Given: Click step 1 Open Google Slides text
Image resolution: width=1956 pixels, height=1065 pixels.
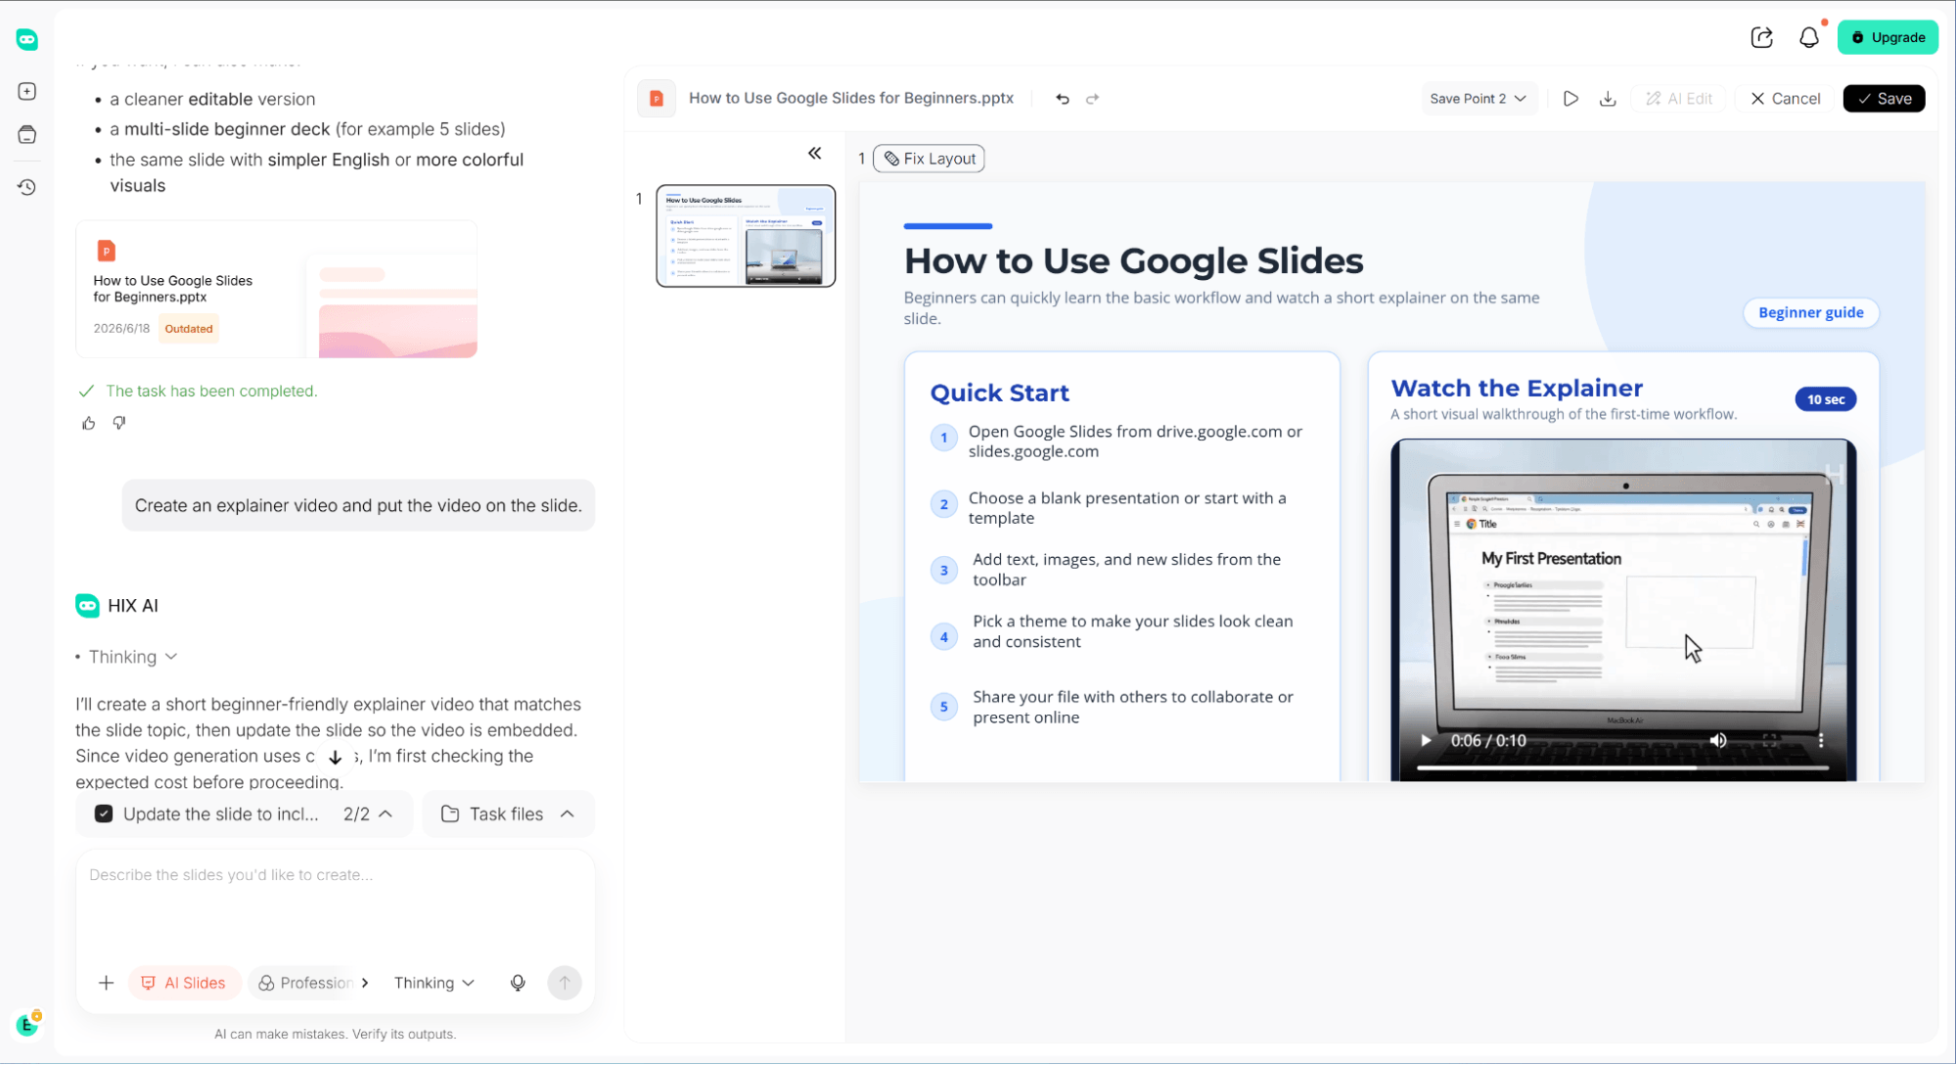Looking at the screenshot, I should tap(1135, 441).
